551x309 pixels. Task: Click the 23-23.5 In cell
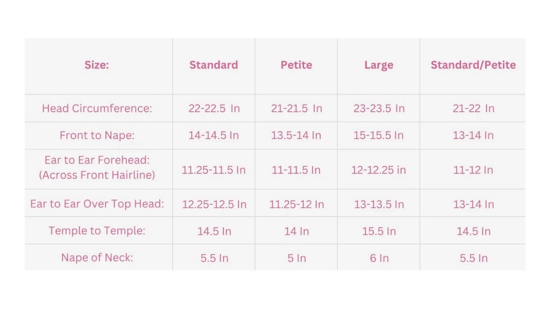[x=379, y=108]
